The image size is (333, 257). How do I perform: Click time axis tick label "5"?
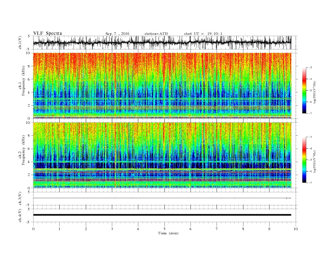coord(164,229)
